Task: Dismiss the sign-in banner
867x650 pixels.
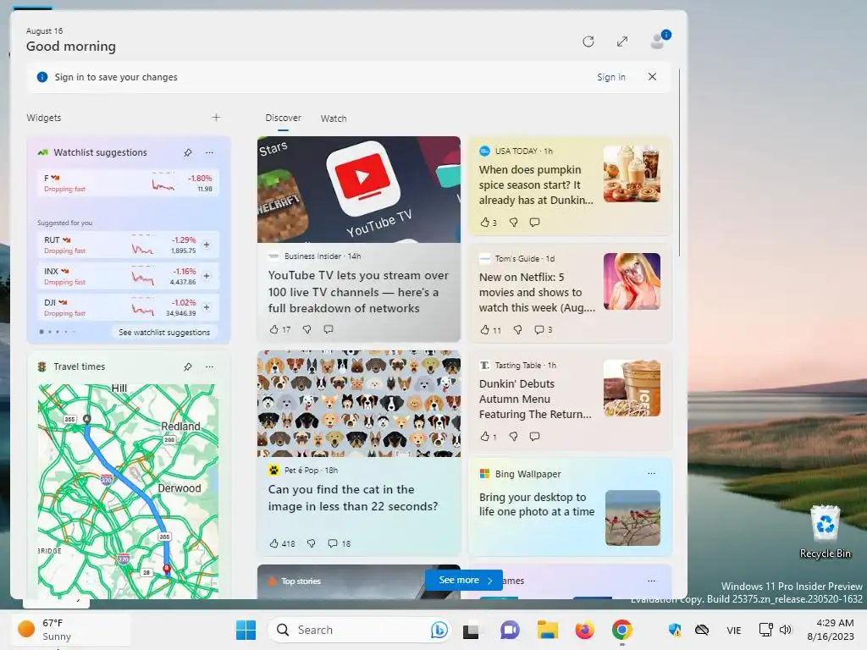Action: click(x=653, y=77)
